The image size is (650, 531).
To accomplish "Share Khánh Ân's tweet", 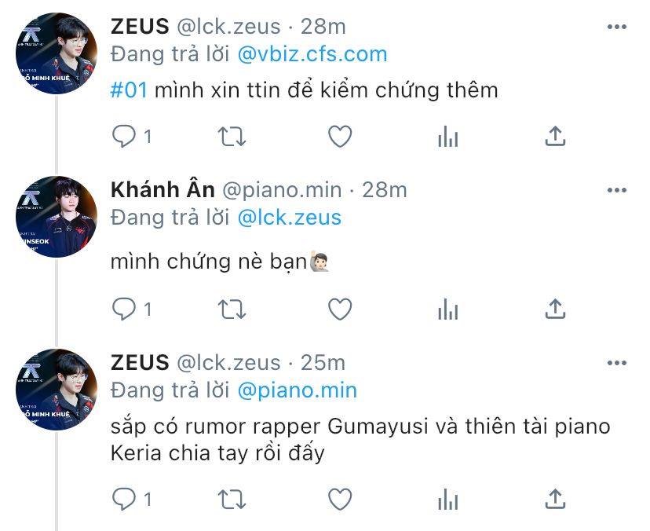I will coord(555,309).
